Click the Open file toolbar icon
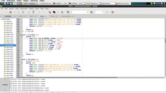This screenshot has height=93, width=166. click(11, 12)
